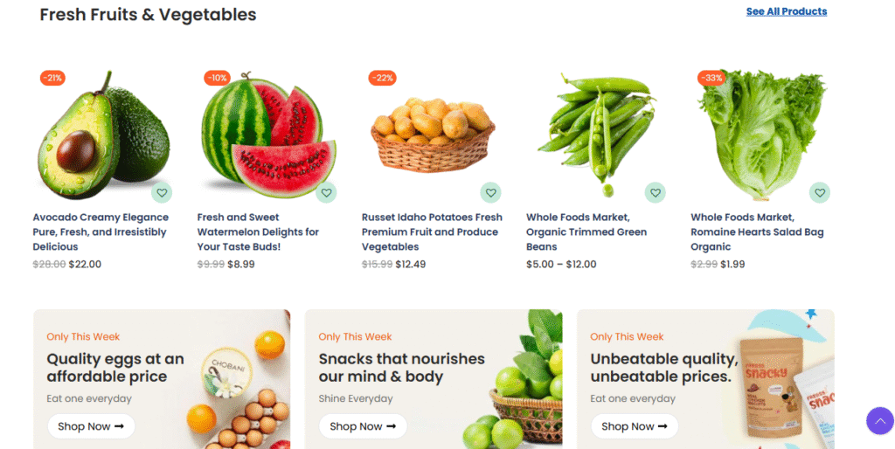Click the -33% sale badge on romaine
Viewport: 895px width, 449px height.
(x=711, y=78)
